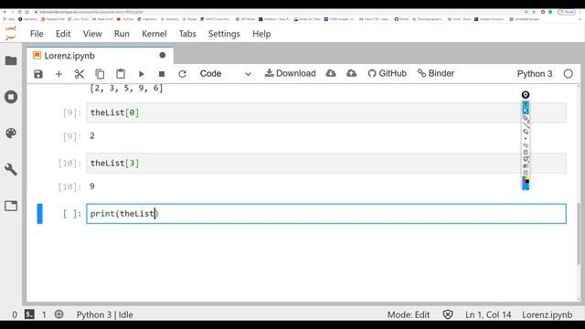Screen dimensions: 585x329
Task: Open the wrench Notebook Tools panel
Action: pyautogui.click(x=11, y=170)
